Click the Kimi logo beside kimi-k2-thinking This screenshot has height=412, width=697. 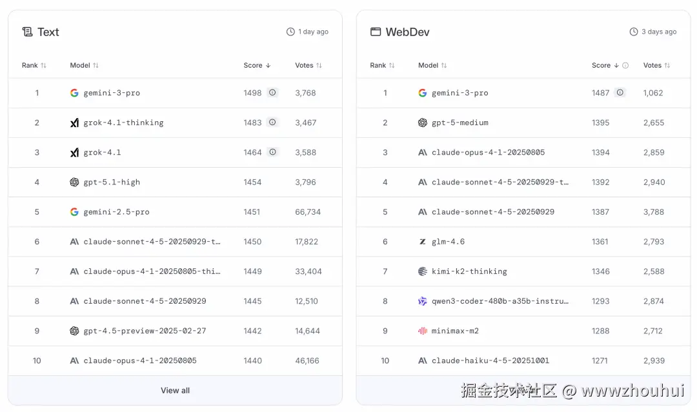point(422,271)
